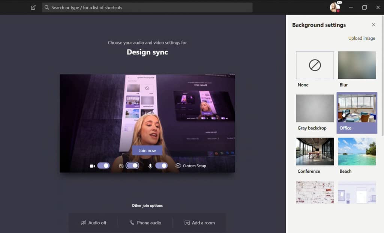Open Custom Setup gear settings

coord(178,166)
